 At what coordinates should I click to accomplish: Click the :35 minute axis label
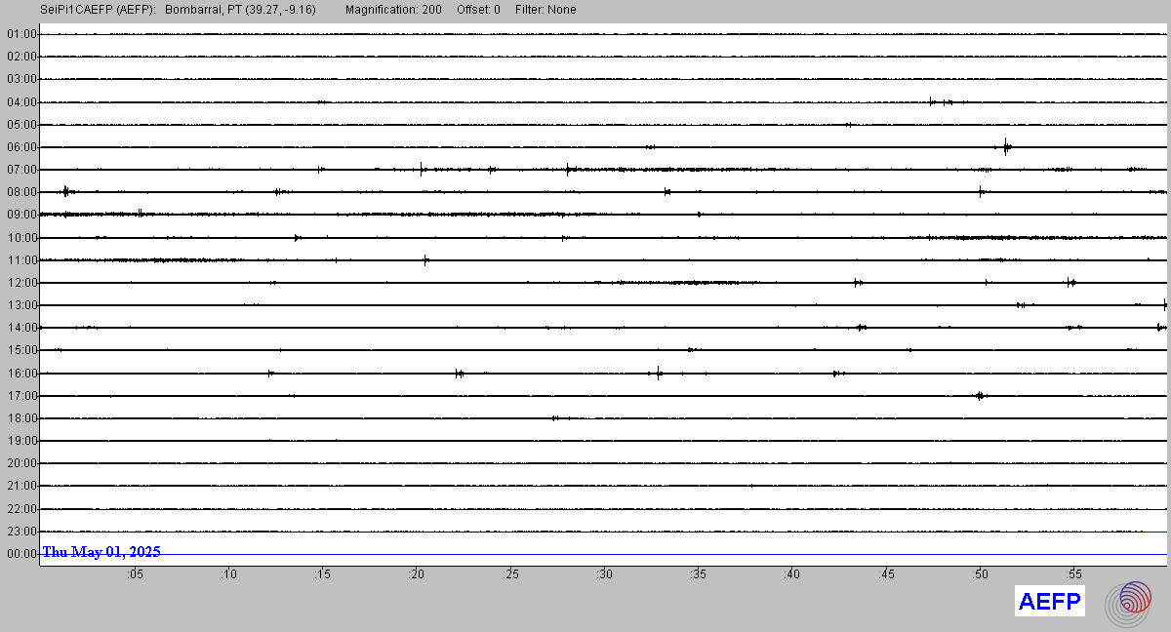pos(699,575)
